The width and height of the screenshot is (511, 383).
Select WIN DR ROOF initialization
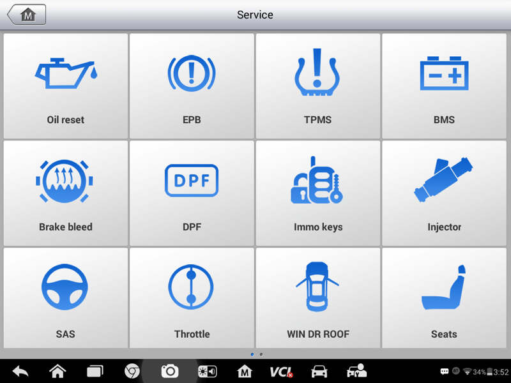(x=317, y=298)
